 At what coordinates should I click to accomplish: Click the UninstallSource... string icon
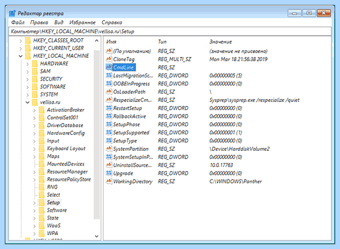point(109,165)
